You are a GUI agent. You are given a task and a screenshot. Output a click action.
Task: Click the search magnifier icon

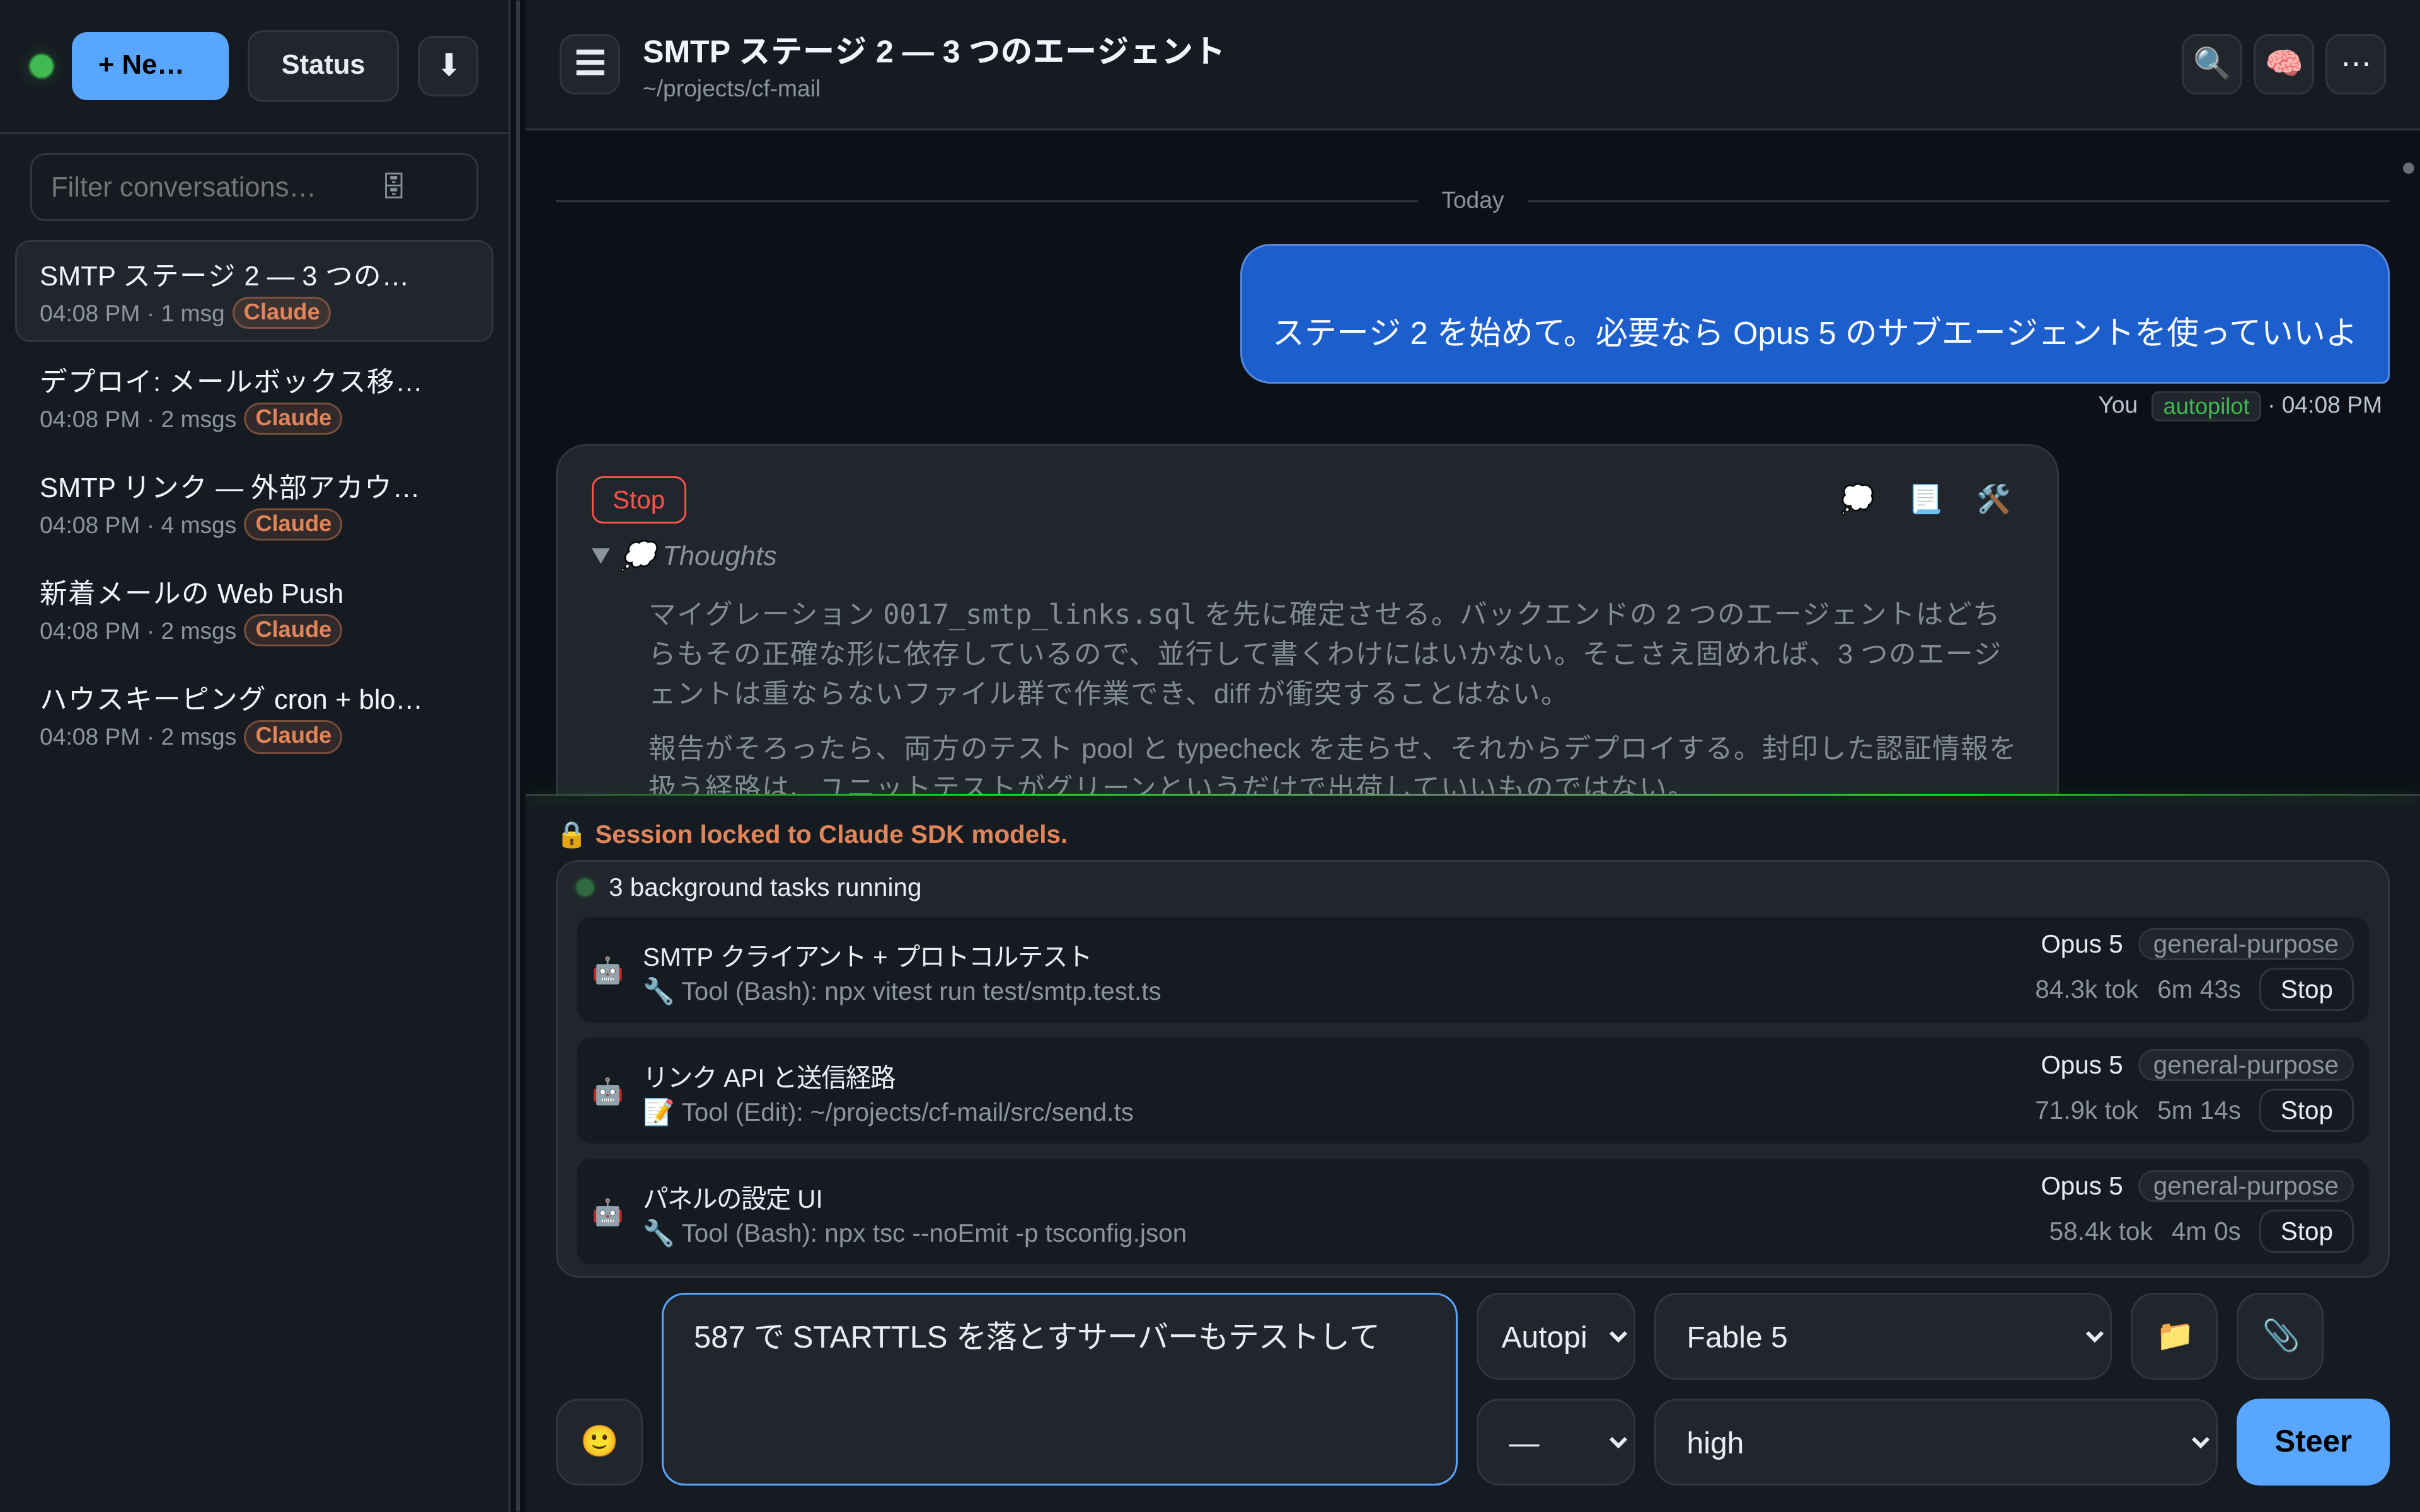pos(2211,64)
